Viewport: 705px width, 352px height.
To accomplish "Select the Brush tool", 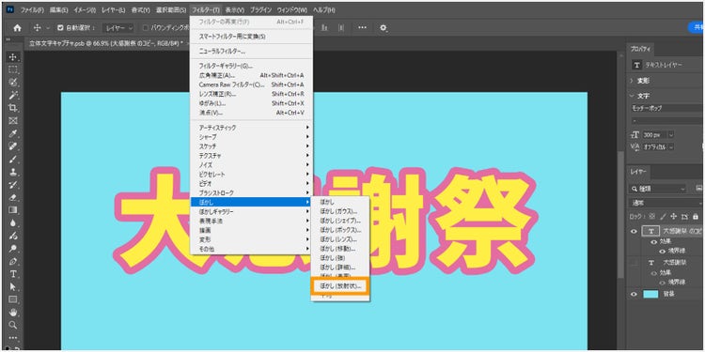I will pos(13,159).
